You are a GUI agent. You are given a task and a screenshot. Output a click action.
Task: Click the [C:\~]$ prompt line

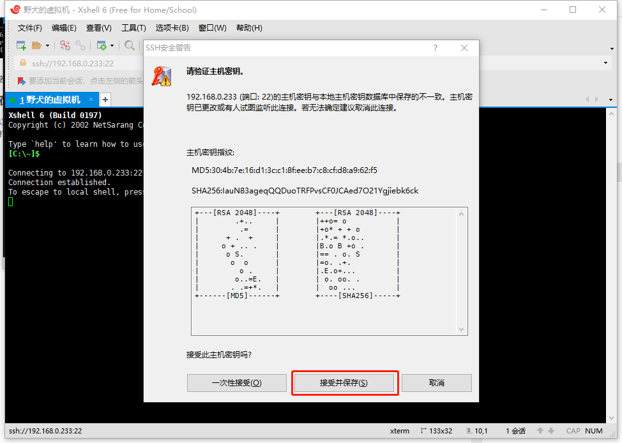pos(24,154)
